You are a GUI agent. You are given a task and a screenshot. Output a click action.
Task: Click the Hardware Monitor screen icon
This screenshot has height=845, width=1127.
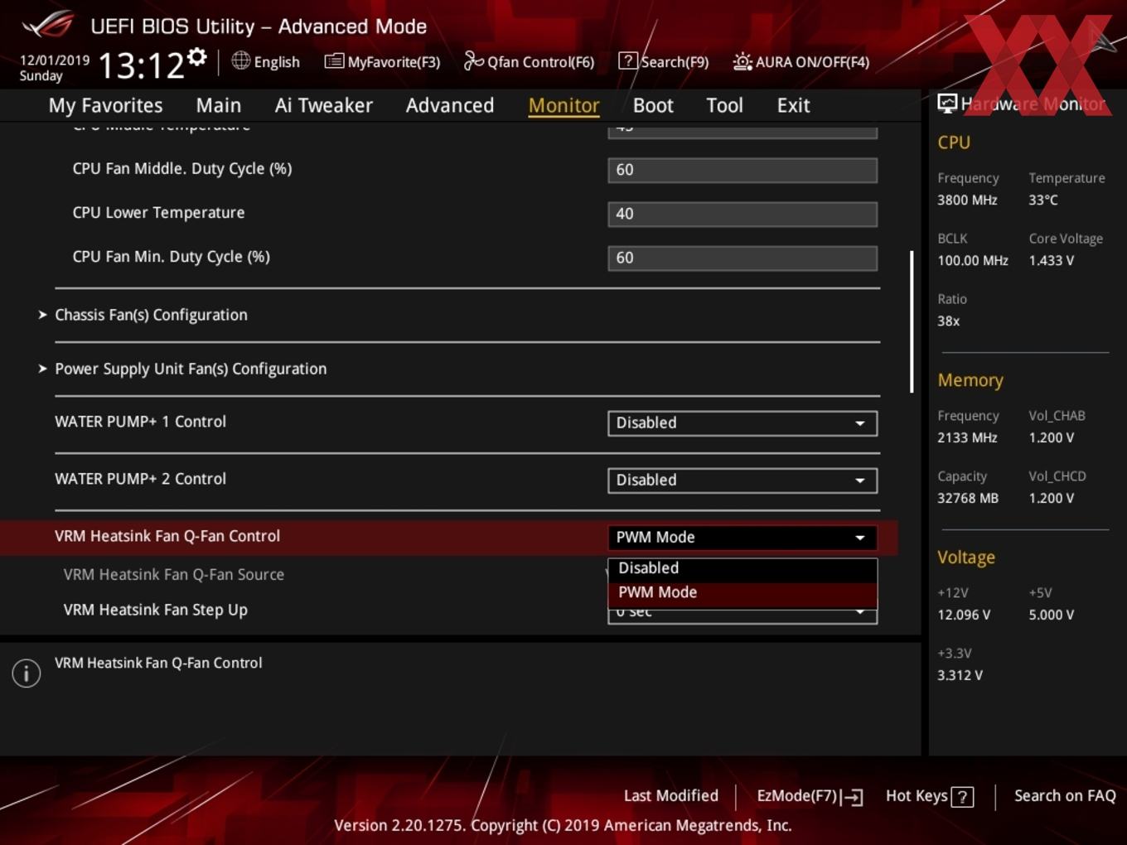click(947, 104)
